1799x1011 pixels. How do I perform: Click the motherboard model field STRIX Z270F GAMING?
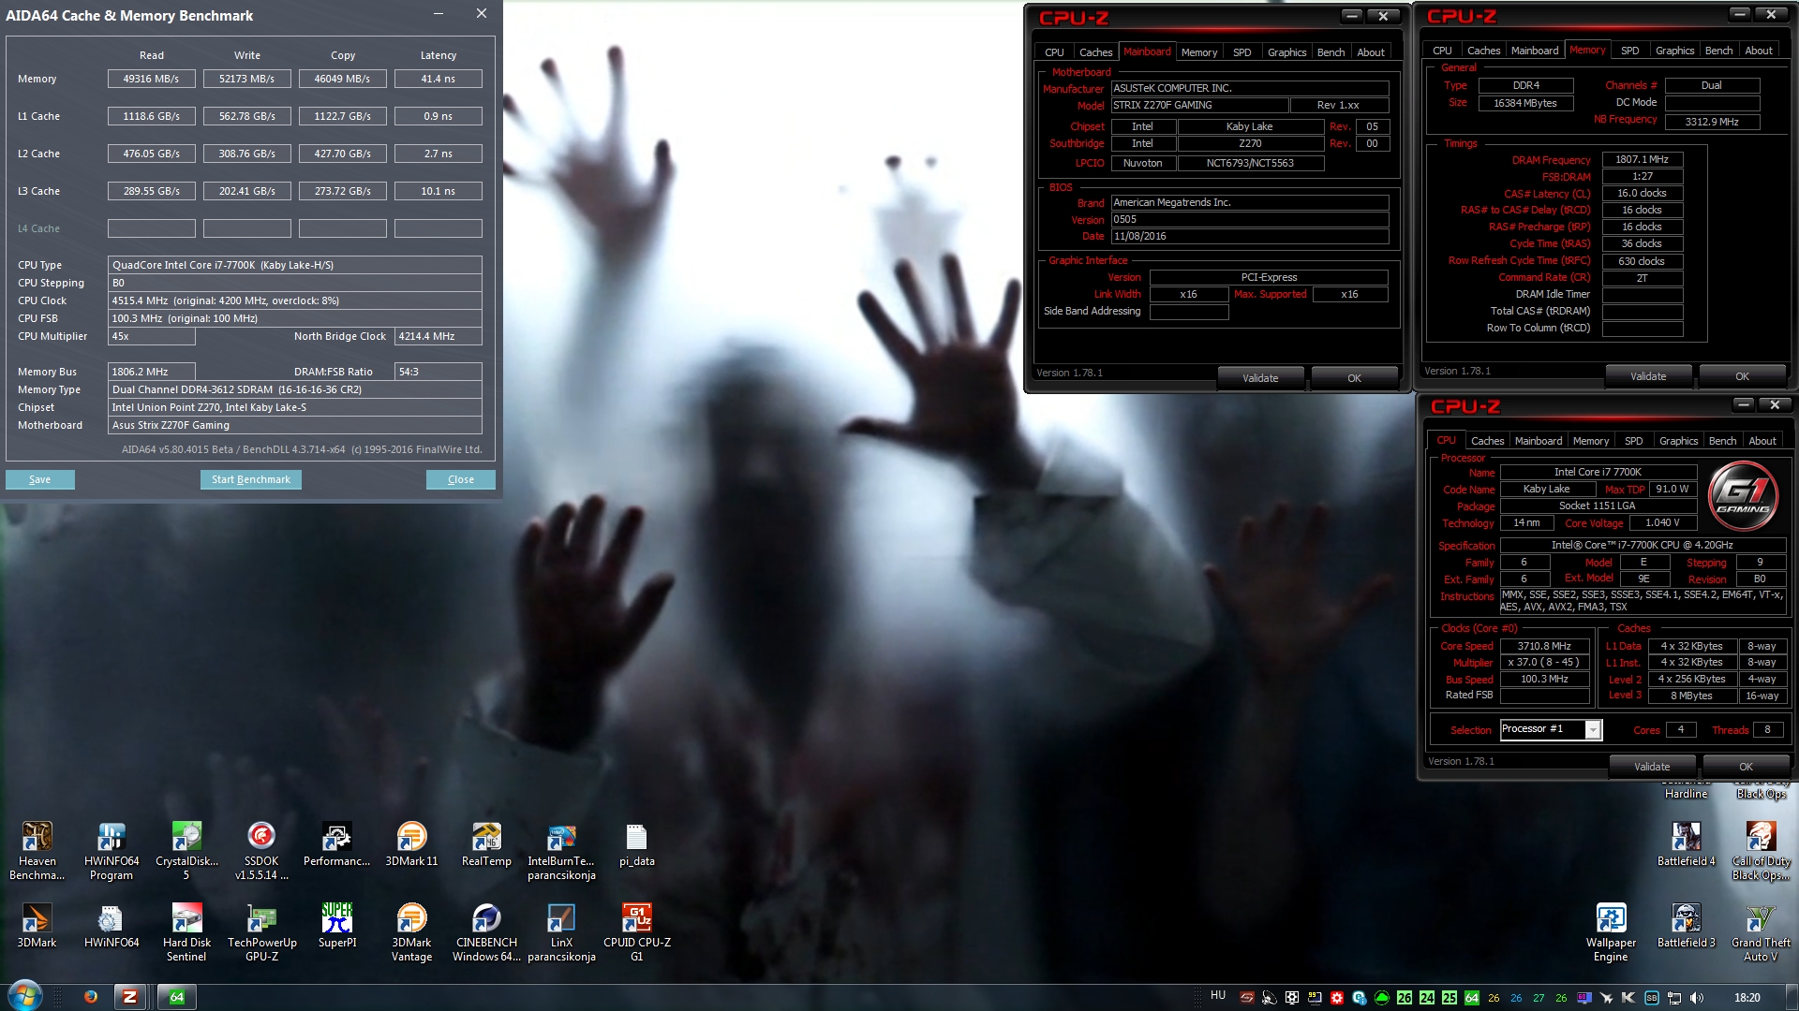[x=1199, y=105]
